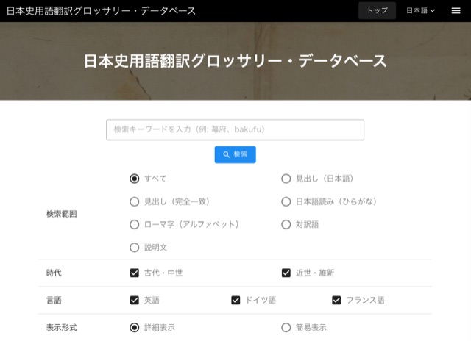Click the large banner heading title
Viewport: 471px width, 341px height.
235,61
